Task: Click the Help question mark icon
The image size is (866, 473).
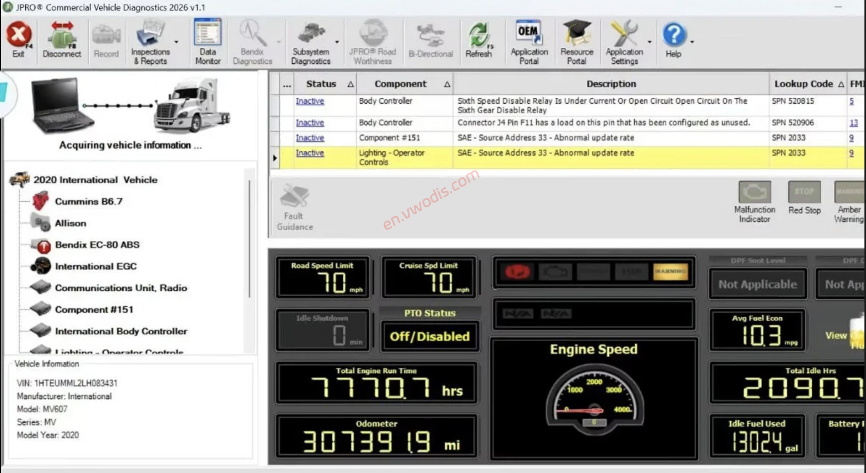Action: [674, 35]
